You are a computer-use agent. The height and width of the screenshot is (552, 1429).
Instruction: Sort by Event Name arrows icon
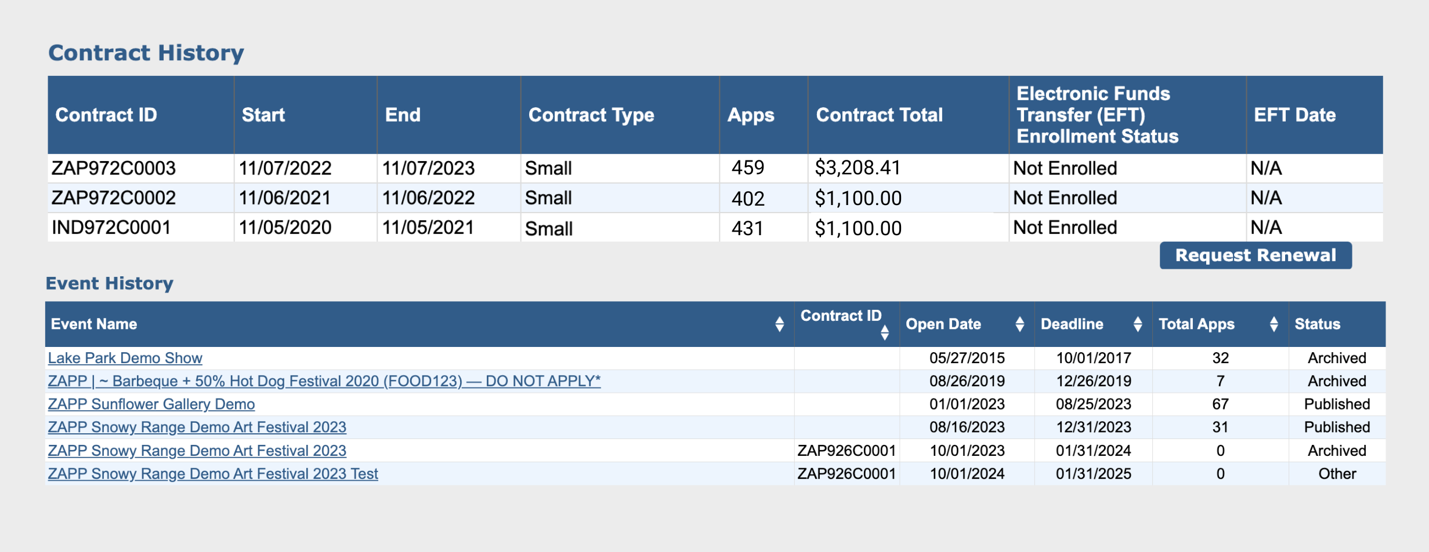pyautogui.click(x=779, y=324)
